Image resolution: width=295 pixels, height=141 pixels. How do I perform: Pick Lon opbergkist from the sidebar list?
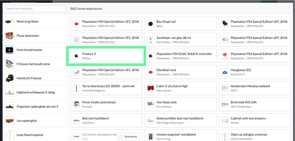pos(35,121)
